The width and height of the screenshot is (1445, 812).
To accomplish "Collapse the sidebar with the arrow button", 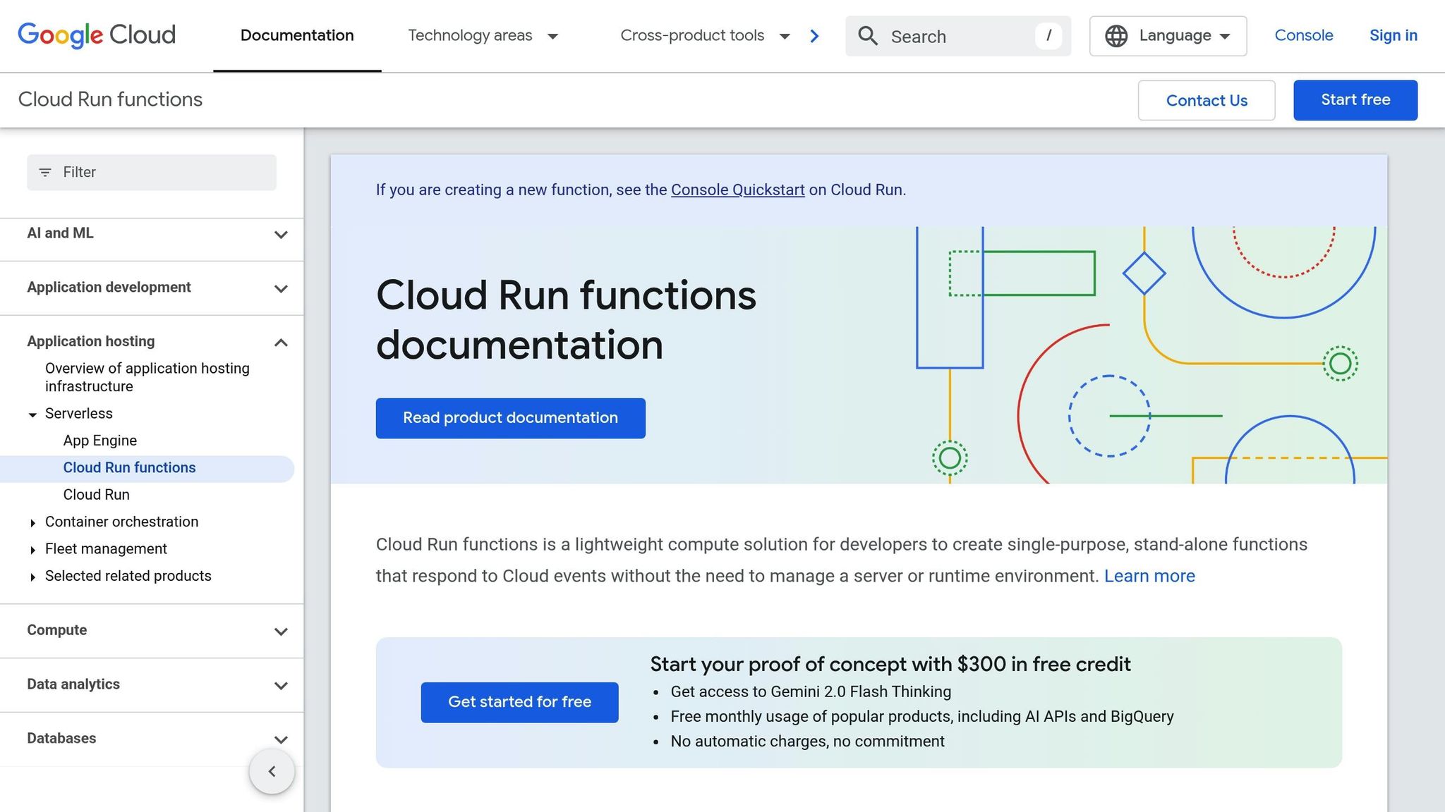I will click(x=272, y=771).
